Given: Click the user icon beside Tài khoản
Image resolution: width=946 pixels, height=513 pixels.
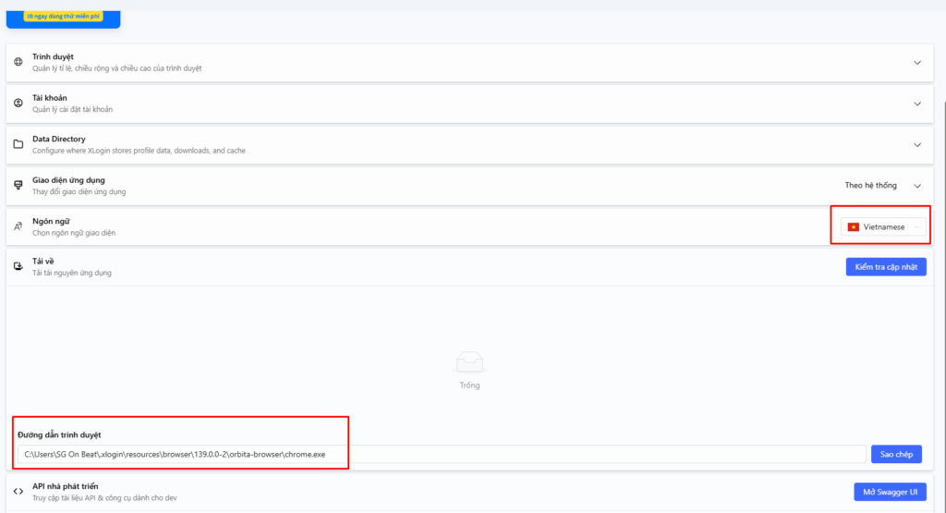Looking at the screenshot, I should coord(18,104).
